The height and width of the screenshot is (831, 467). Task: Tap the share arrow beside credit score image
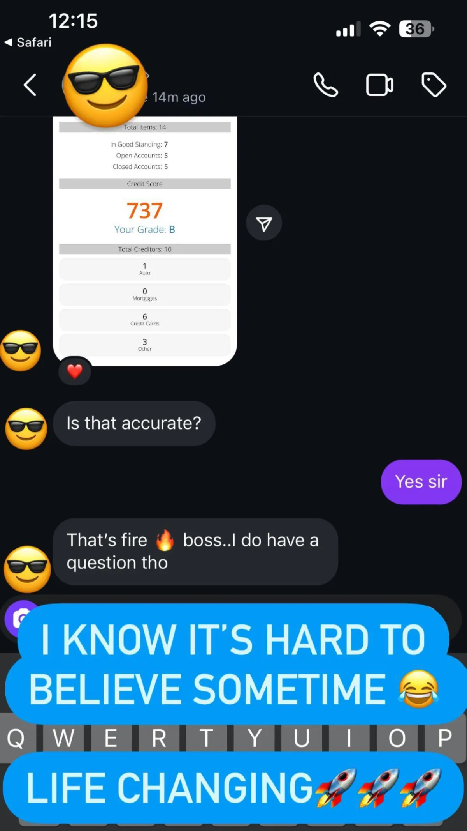tap(264, 223)
